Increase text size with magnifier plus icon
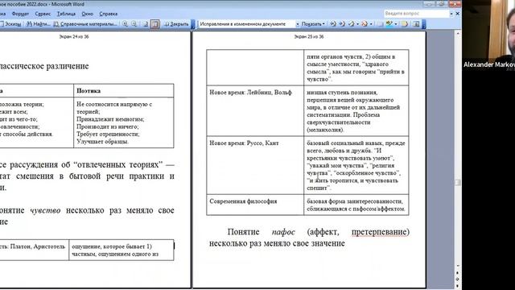Screen dimensions: 515x290 [x=126, y=24]
